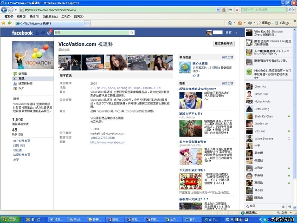Expand the address bar URL dropdown
Screen dimensions: 297x223
click(x=218, y=10)
